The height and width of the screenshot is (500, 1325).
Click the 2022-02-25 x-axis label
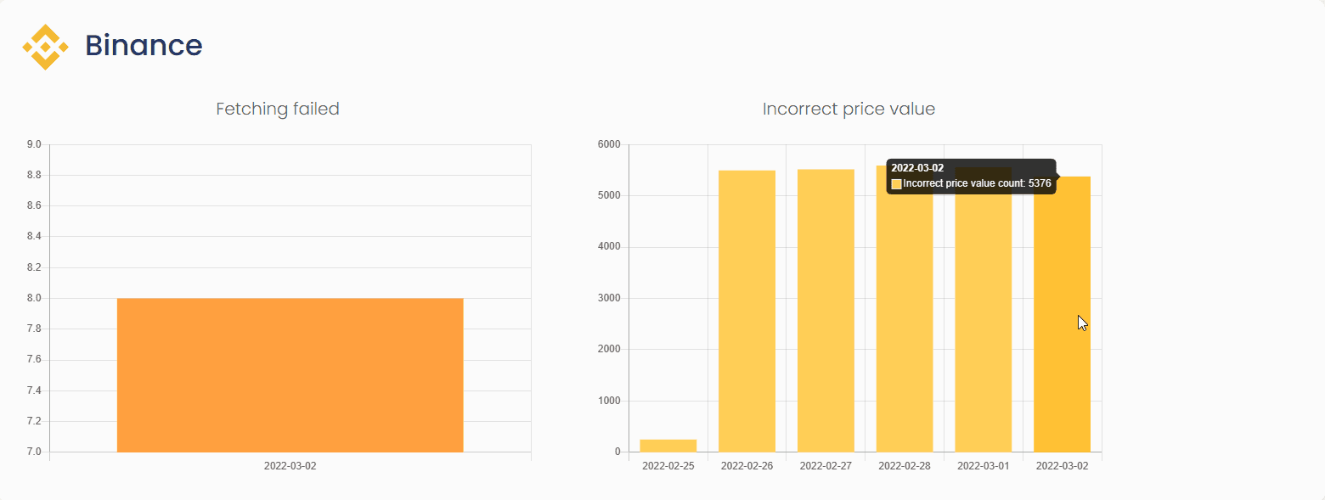pos(668,466)
